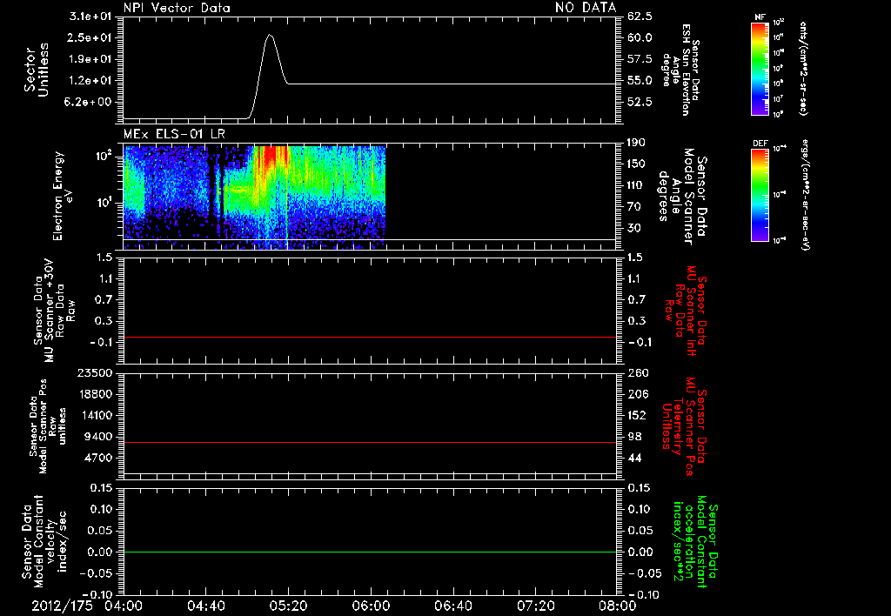Screen dimensions: 891x616
Task: Click the peak of the white Sun Elevation curve
Action: (x=270, y=35)
